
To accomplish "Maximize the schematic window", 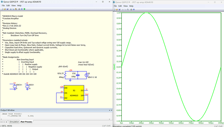I will [103, 2].
